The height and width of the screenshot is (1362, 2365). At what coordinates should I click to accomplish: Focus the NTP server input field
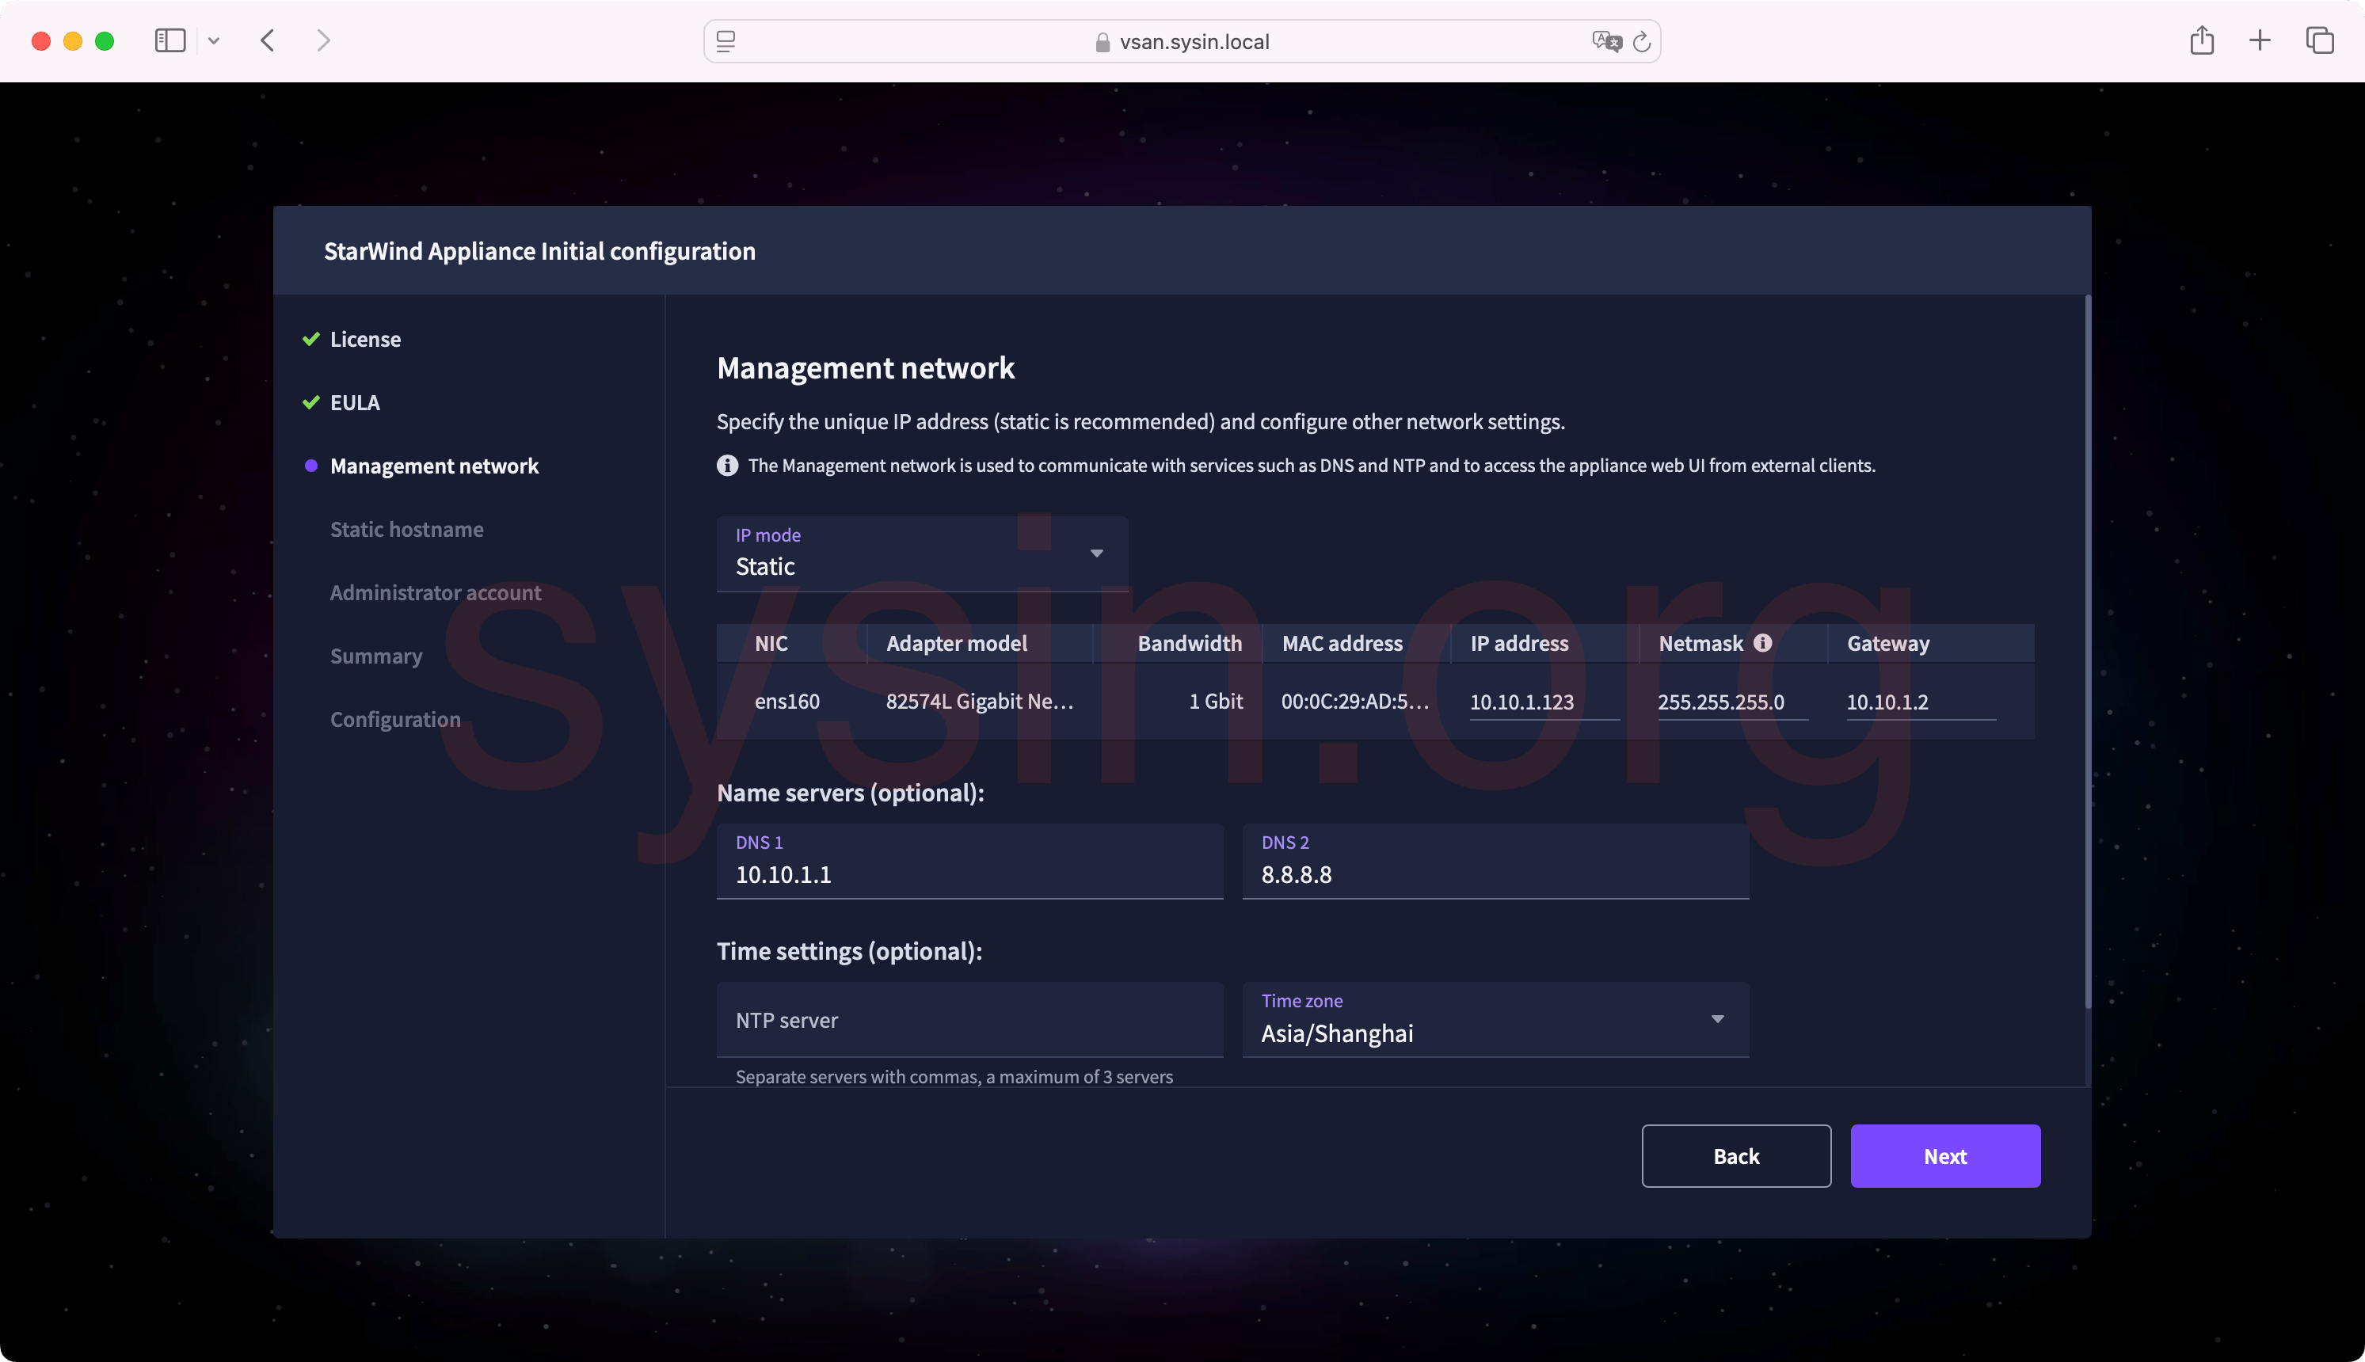click(x=969, y=1020)
